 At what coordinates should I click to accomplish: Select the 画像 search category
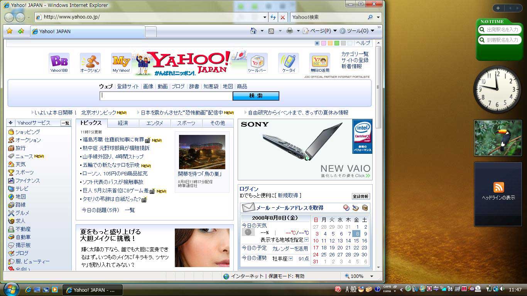(x=148, y=86)
